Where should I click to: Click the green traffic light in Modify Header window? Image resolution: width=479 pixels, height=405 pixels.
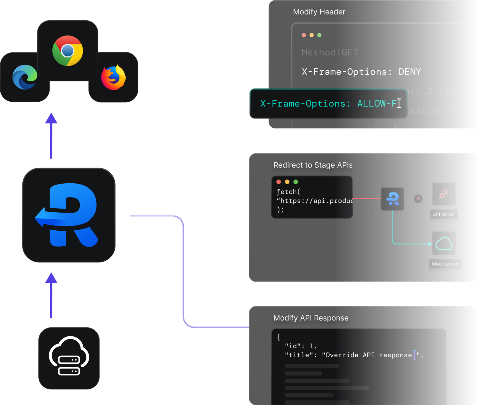pos(319,35)
